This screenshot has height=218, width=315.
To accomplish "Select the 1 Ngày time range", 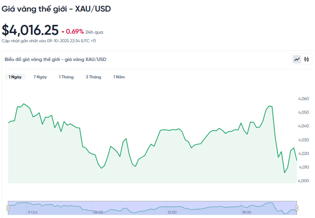I will [x=15, y=77].
